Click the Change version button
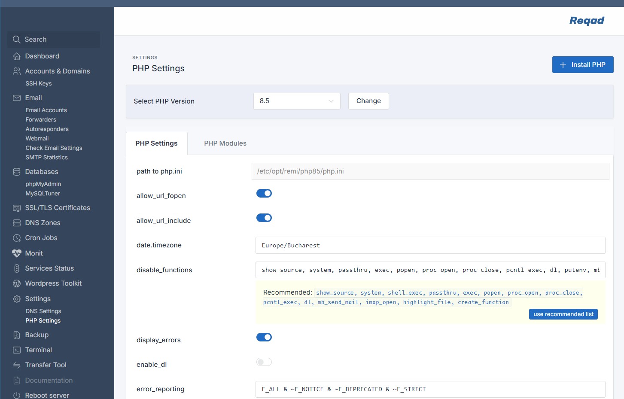This screenshot has height=399, width=624. [x=368, y=101]
